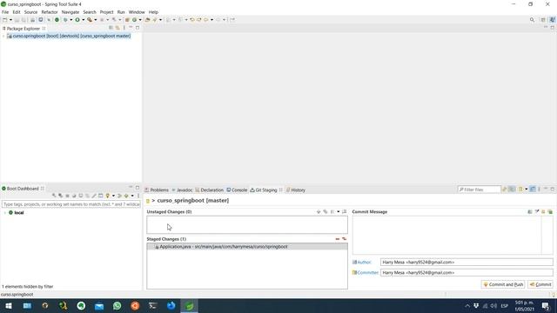
Task: Click the green Boot Dashboard toolbar icon
Action: click(57, 20)
